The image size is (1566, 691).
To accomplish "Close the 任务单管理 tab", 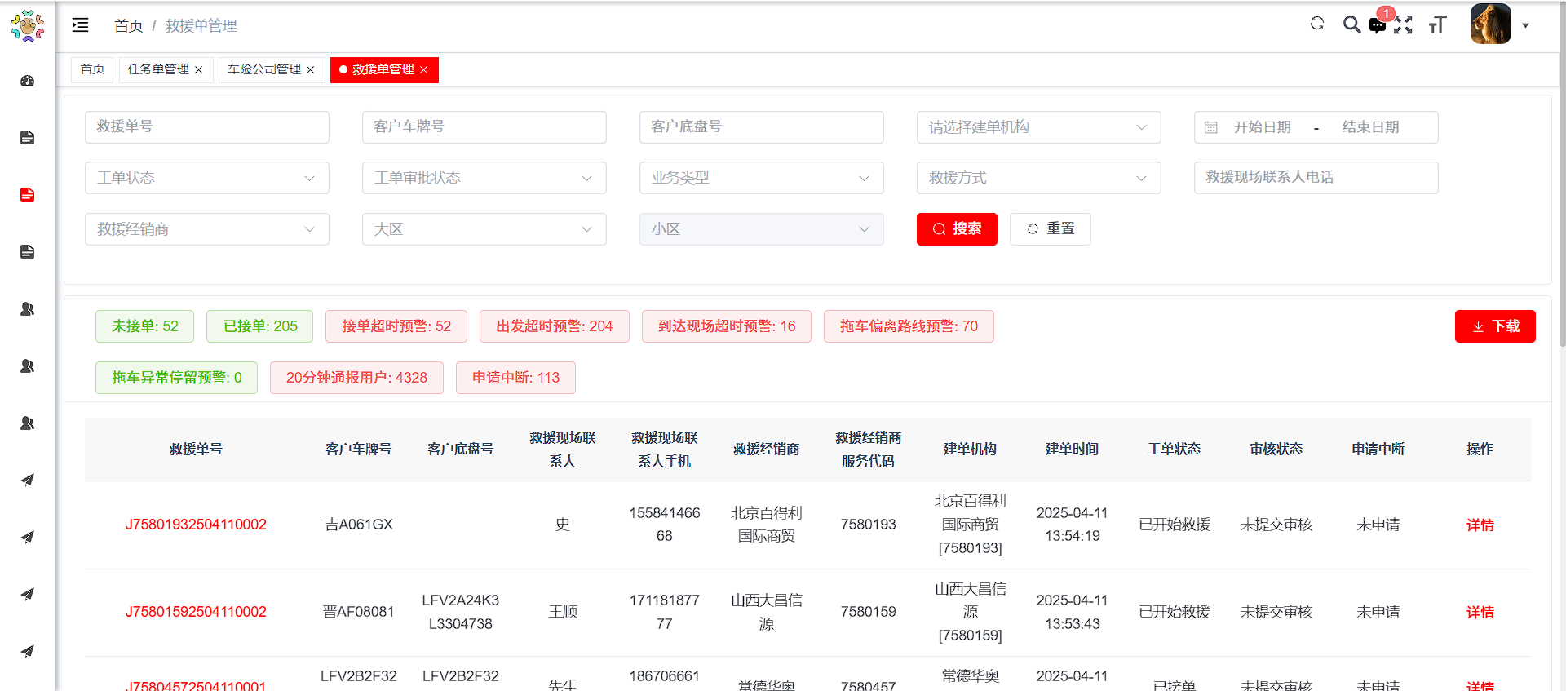I will (199, 70).
